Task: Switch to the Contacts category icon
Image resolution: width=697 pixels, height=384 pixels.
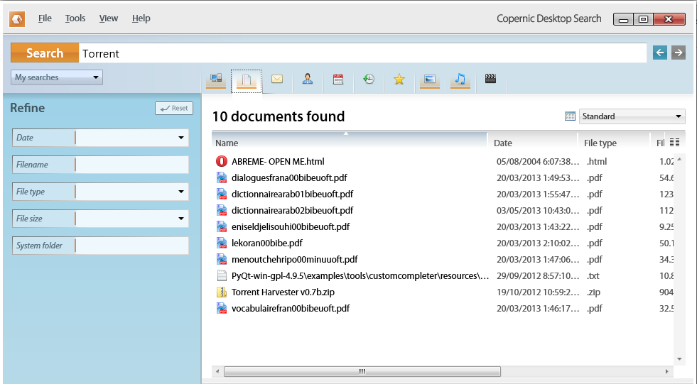Action: coord(308,79)
